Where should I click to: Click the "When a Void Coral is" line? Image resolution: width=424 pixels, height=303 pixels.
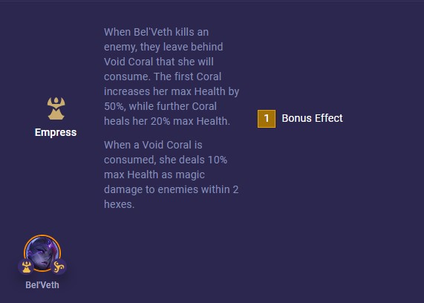pyautogui.click(x=153, y=145)
